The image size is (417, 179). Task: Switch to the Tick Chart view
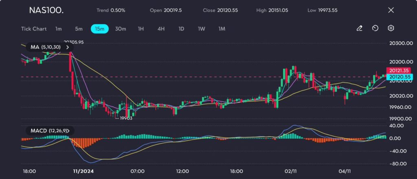coord(33,29)
